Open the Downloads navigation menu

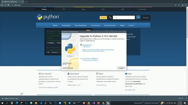click(x=66, y=25)
